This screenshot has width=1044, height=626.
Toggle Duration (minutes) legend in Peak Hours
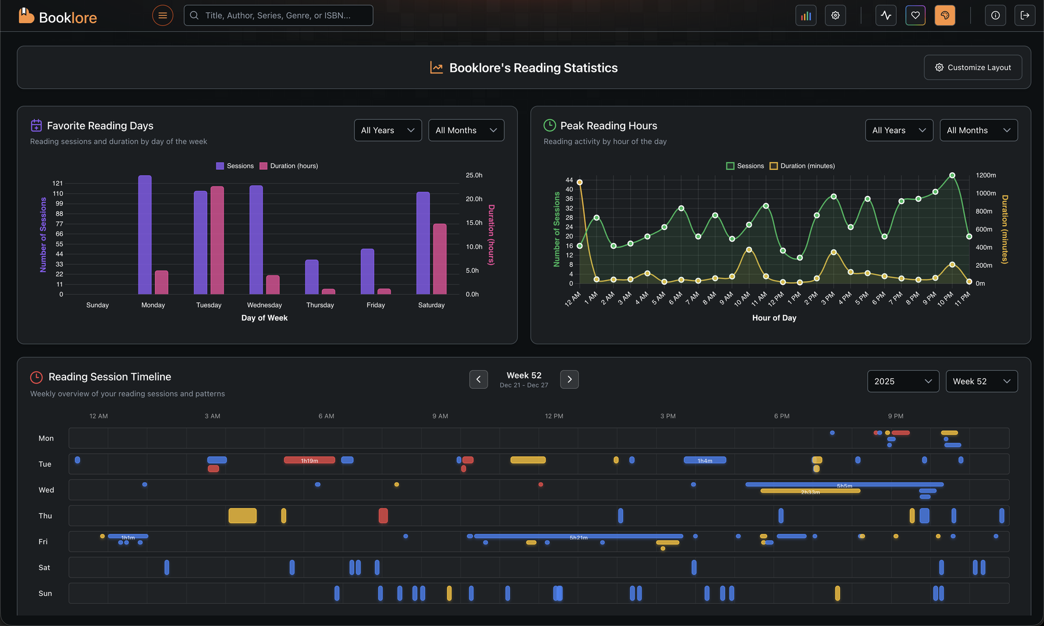coord(802,166)
